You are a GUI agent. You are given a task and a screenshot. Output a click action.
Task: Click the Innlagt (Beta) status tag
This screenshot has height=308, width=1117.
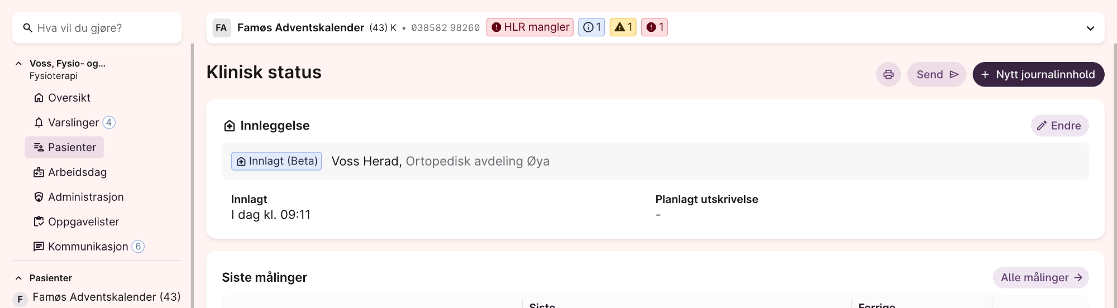[276, 161]
